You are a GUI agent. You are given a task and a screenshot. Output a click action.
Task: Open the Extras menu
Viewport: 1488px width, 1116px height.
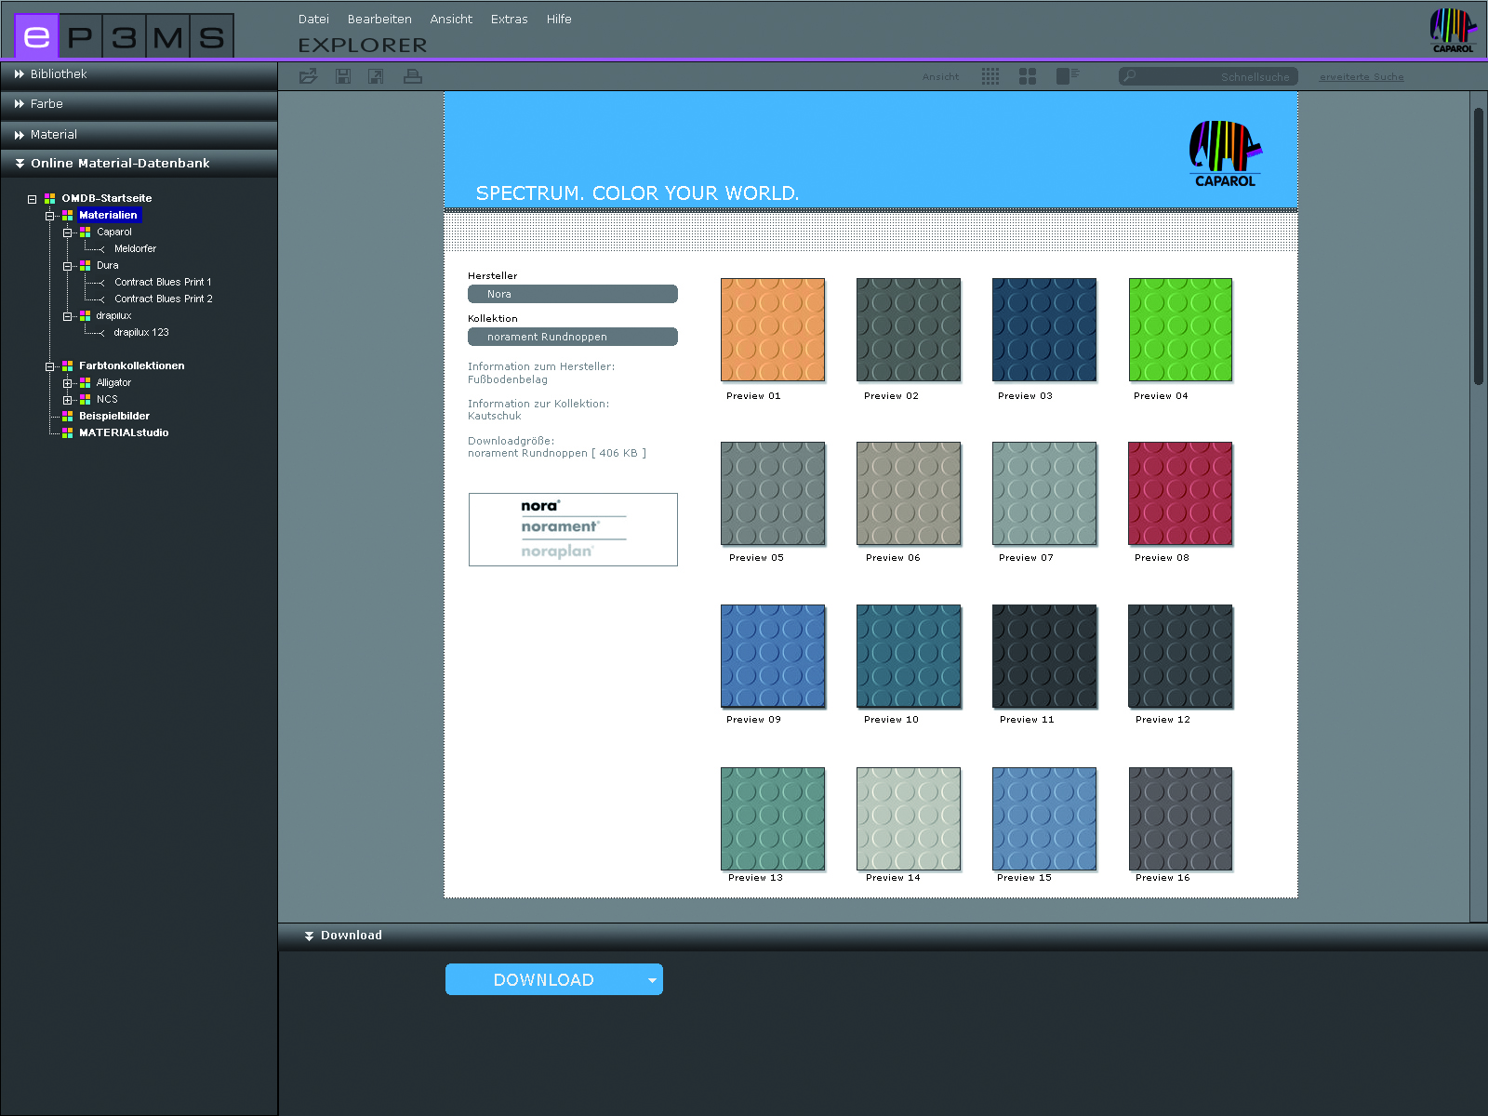(509, 19)
